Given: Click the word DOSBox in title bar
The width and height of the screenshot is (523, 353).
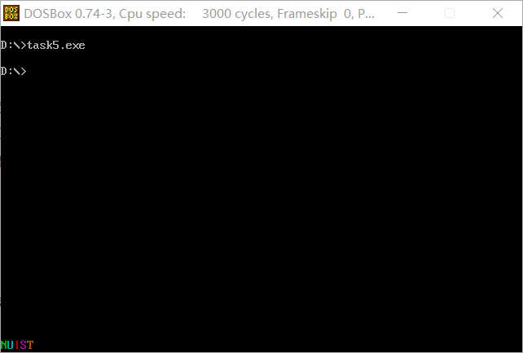Looking at the screenshot, I should [x=48, y=14].
